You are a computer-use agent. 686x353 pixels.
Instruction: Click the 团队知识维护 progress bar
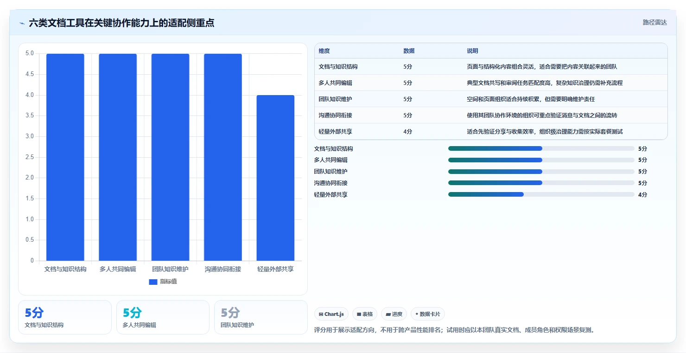click(541, 172)
